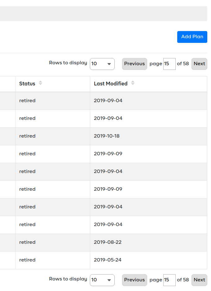Click the sort icon beside Last Modified header
This screenshot has width=211, height=291.
click(133, 83)
